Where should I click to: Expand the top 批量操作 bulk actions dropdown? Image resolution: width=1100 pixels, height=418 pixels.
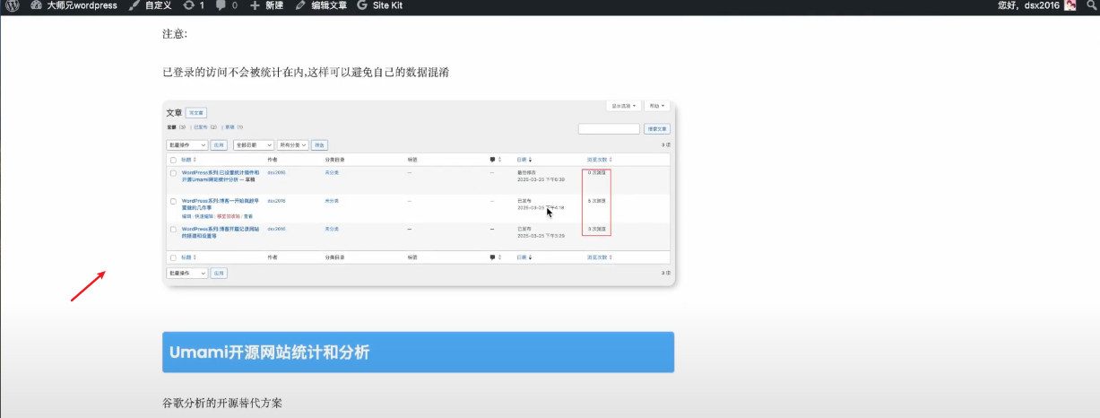[x=186, y=144]
